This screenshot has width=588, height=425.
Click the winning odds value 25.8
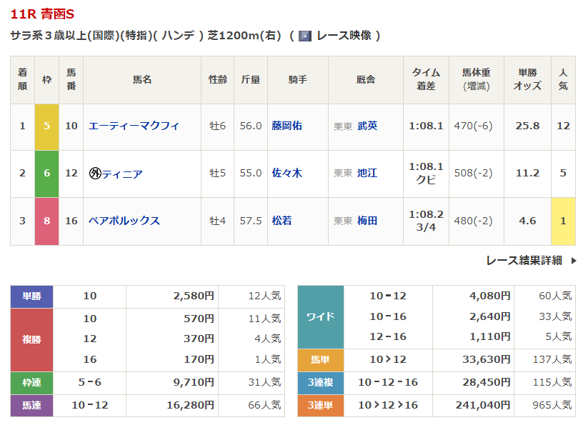527,126
